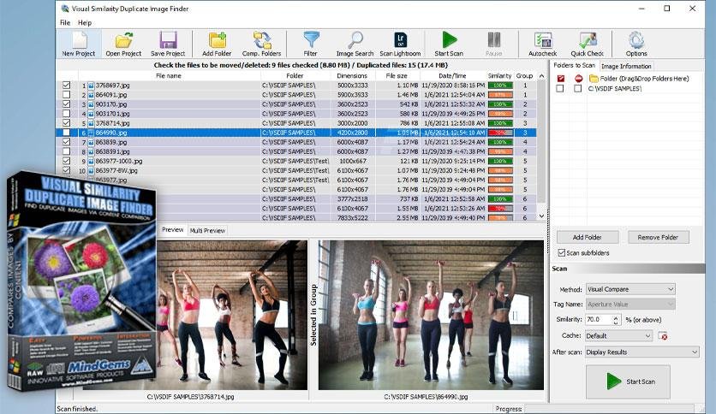Click the Autocheck toolbar icon
The width and height of the screenshot is (716, 414).
[x=542, y=44]
